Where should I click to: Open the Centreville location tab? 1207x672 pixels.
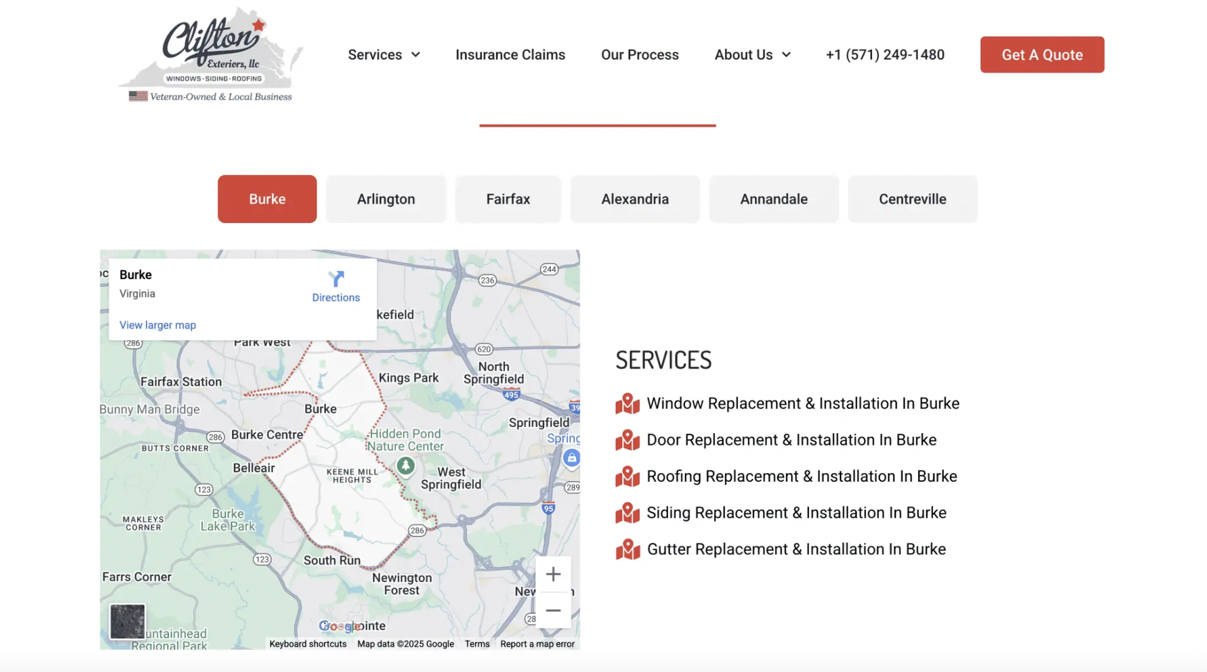[912, 199]
